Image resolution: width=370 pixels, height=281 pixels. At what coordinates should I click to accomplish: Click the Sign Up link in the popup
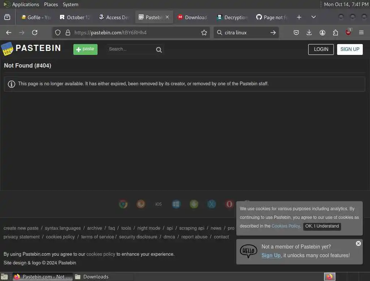[271, 255]
